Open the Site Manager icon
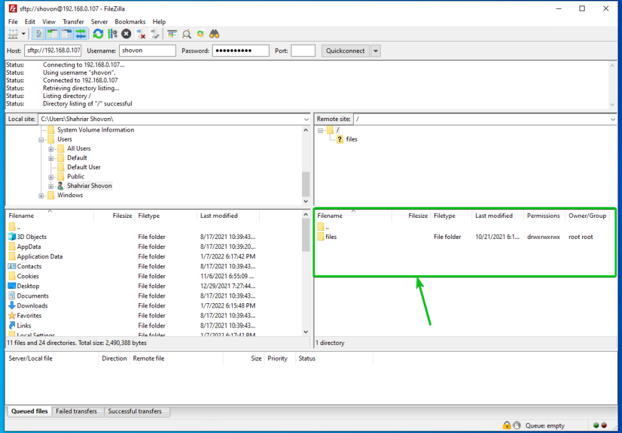This screenshot has width=622, height=433. coord(12,34)
